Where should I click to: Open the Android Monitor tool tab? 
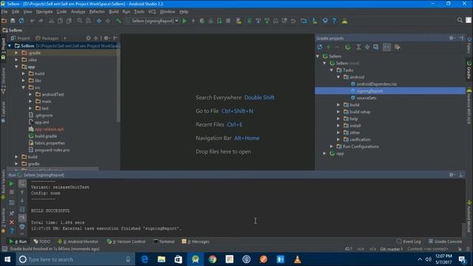[78, 242]
